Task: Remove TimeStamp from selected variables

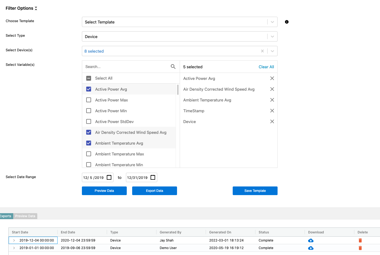Action: [272, 111]
